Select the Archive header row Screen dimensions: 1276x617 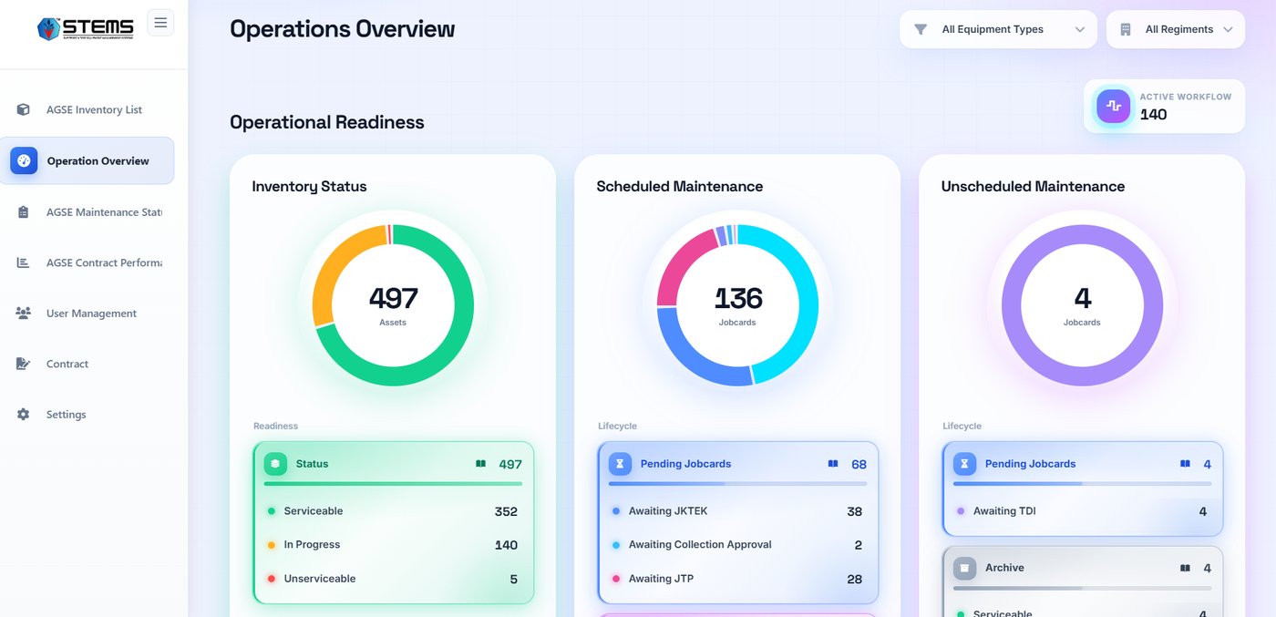coord(1082,568)
